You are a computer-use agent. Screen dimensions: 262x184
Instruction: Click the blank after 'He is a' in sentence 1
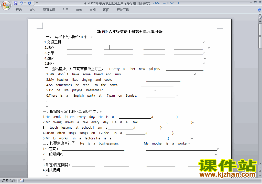[135, 117]
